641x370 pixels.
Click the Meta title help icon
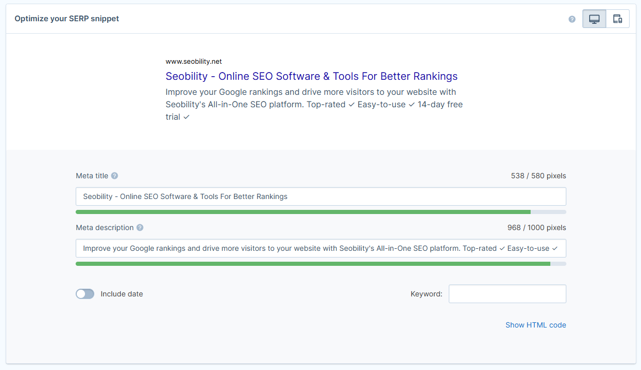pyautogui.click(x=113, y=176)
